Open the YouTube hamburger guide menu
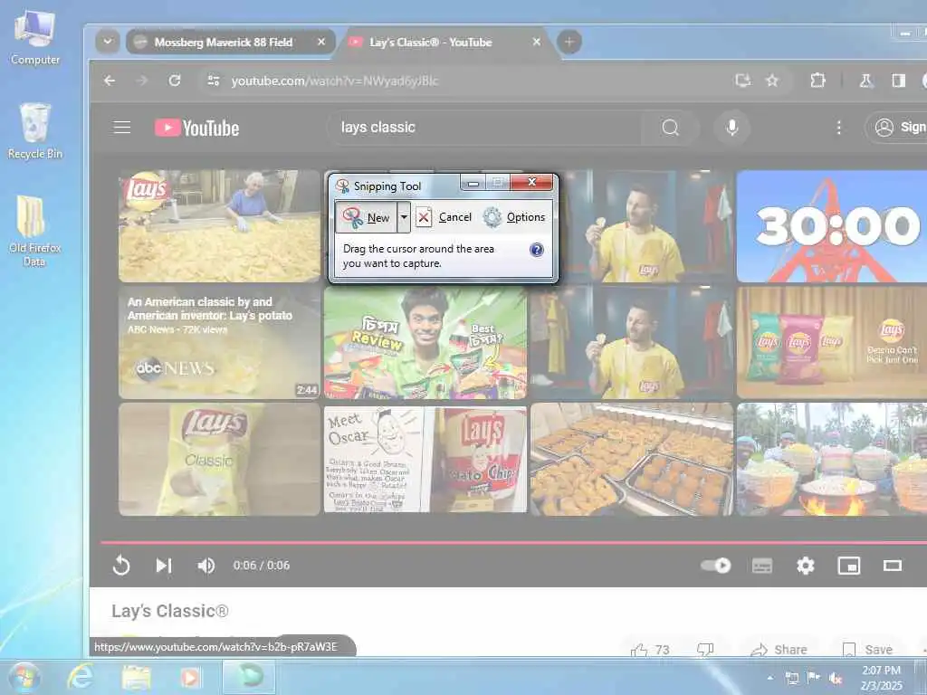This screenshot has width=927, height=695. (122, 127)
